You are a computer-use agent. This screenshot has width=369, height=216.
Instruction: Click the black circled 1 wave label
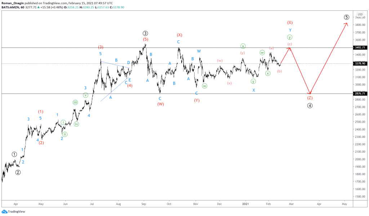[14, 154]
